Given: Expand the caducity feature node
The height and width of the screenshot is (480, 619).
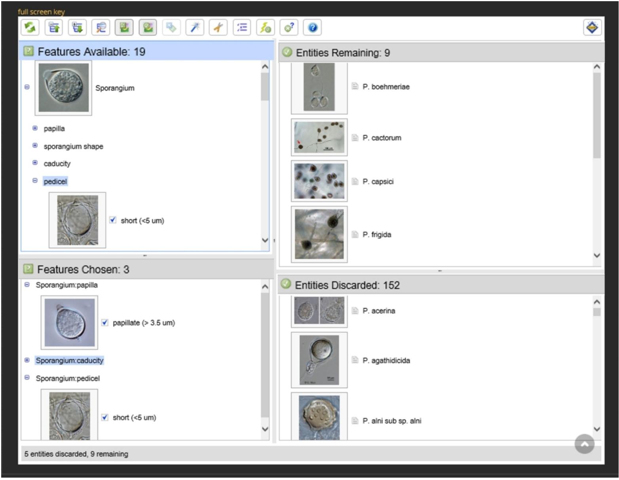Looking at the screenshot, I should (35, 163).
